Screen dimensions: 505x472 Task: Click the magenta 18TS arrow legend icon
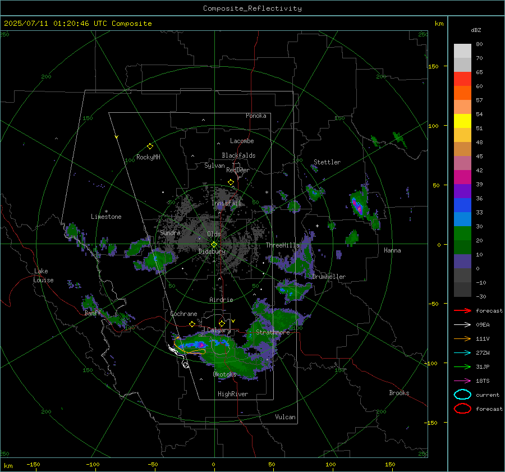[462, 381]
